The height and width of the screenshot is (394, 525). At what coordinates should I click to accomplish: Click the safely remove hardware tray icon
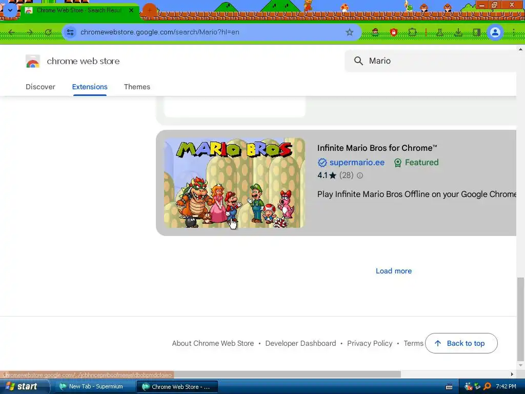point(478,387)
